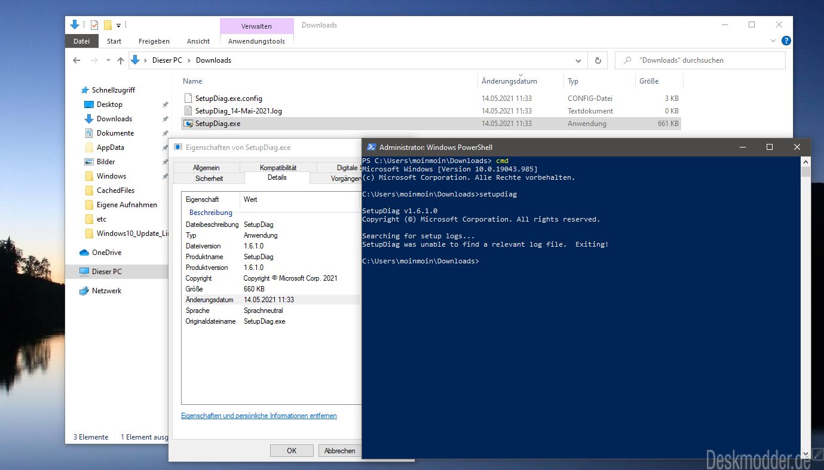The width and height of the screenshot is (824, 470).
Task: Click the PowerShell scrollbar down arrow
Action: (x=805, y=453)
